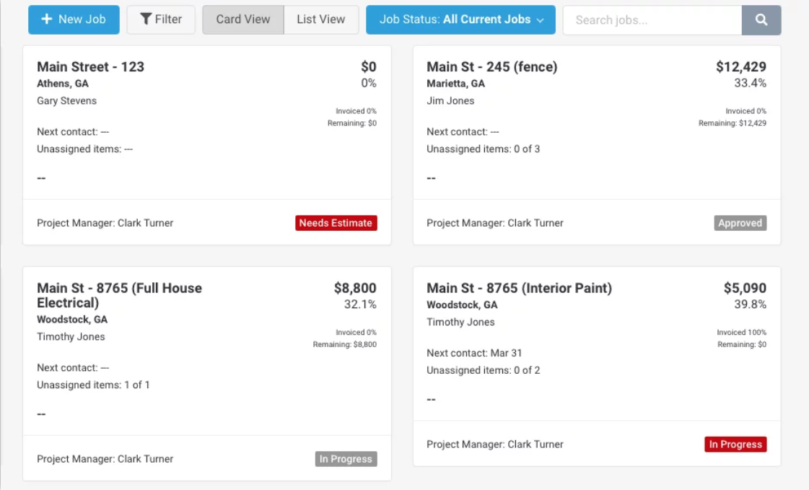Click customer name Timothy Jones
The height and width of the screenshot is (490, 809).
coord(461,323)
